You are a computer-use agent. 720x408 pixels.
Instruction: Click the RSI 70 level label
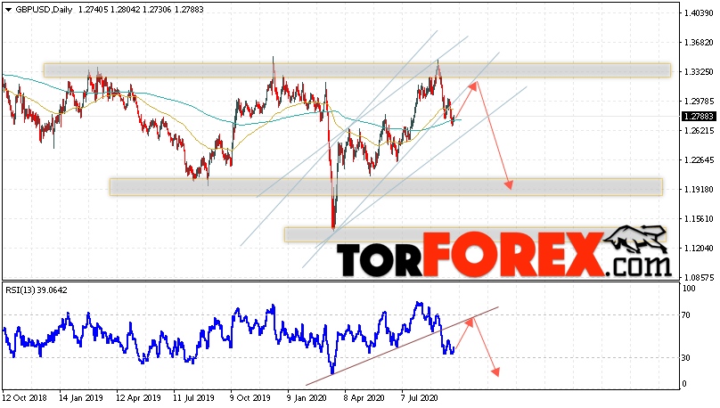coord(686,314)
